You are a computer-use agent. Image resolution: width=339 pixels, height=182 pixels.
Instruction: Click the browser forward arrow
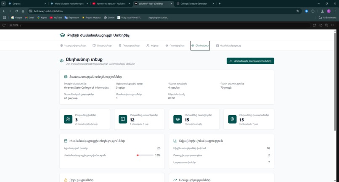coord(10,11)
